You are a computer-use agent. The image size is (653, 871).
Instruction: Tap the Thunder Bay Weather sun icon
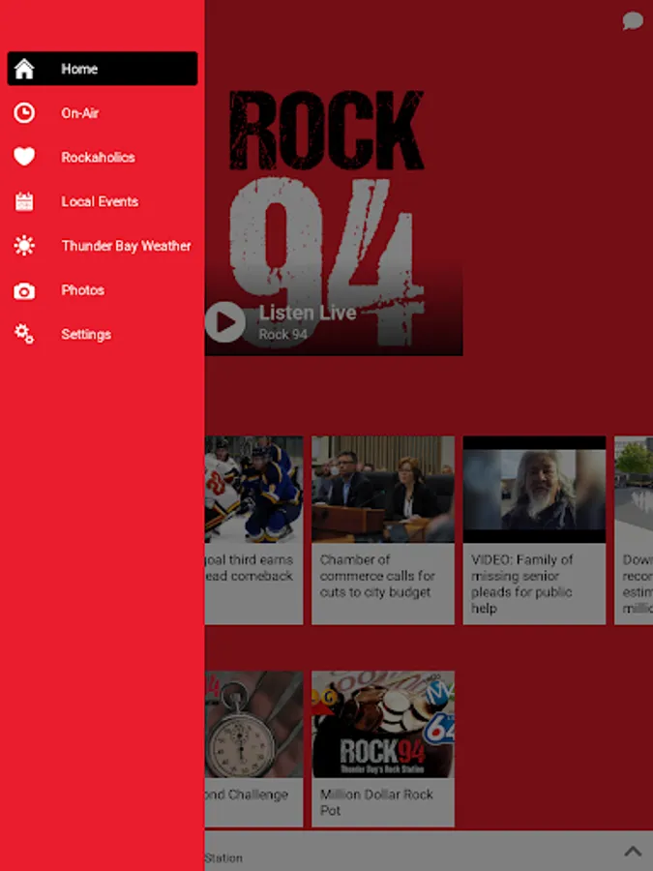pyautogui.click(x=24, y=246)
